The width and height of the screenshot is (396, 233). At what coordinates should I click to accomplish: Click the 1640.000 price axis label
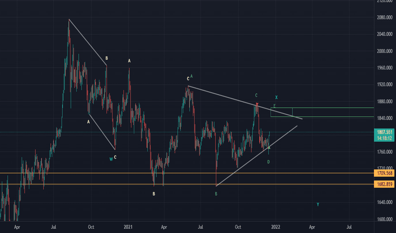click(x=385, y=202)
